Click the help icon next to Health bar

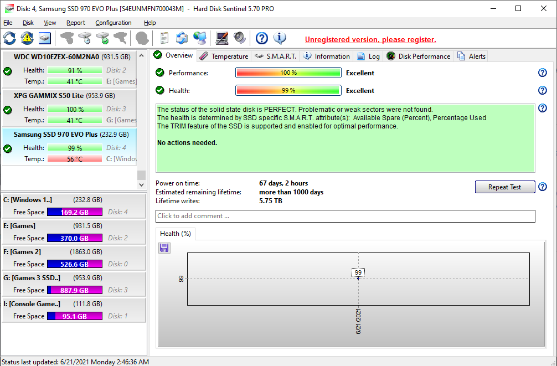coord(543,90)
